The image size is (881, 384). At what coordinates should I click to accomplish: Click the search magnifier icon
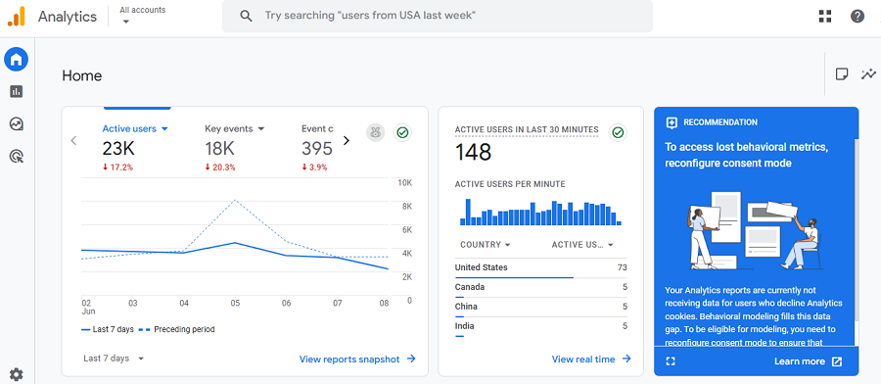click(246, 16)
